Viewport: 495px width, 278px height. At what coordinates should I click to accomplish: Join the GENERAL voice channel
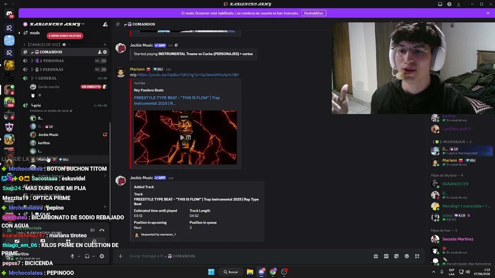click(64, 78)
